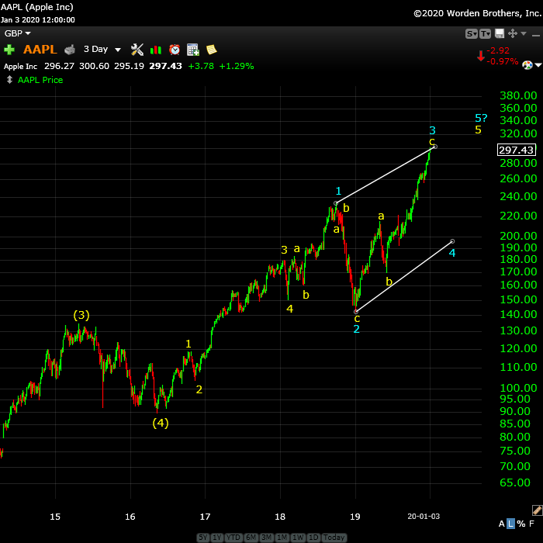
Task: Click the cyan '3' wave label at the top
Action: 432,130
